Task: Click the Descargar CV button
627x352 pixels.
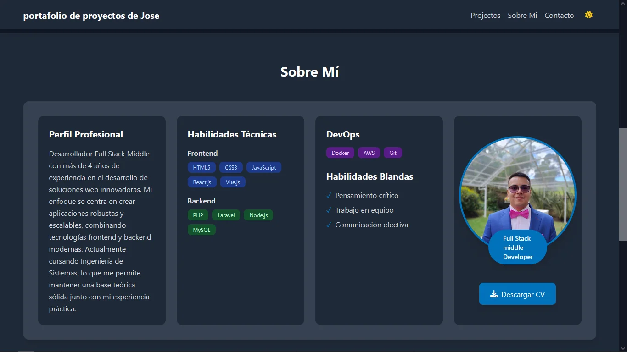Action: tap(517, 293)
